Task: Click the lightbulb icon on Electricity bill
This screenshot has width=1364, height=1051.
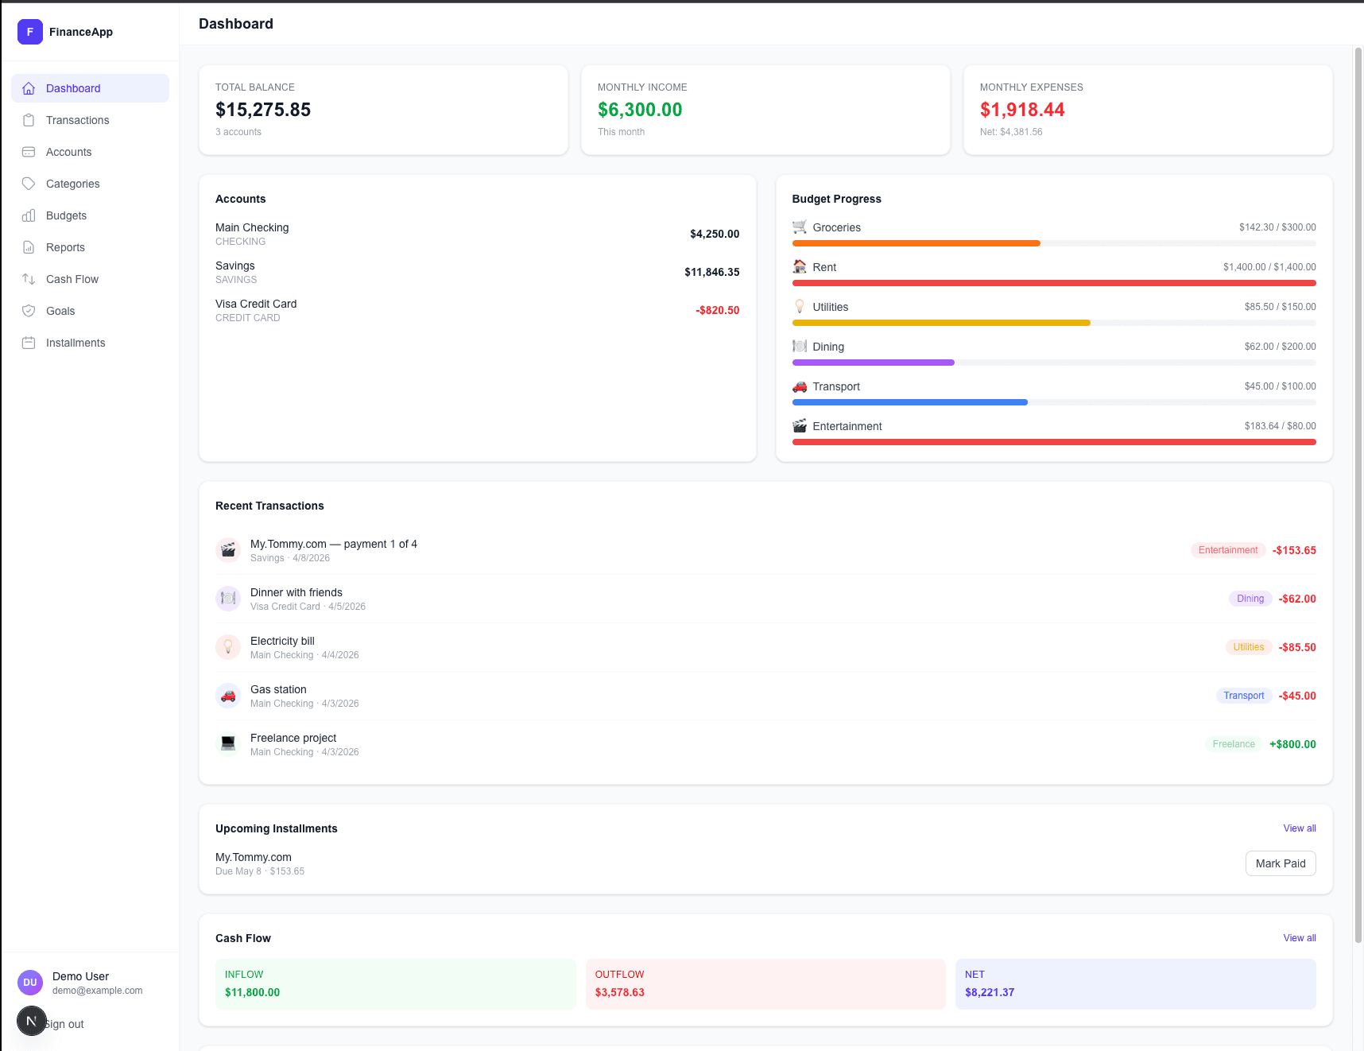Action: tap(228, 646)
